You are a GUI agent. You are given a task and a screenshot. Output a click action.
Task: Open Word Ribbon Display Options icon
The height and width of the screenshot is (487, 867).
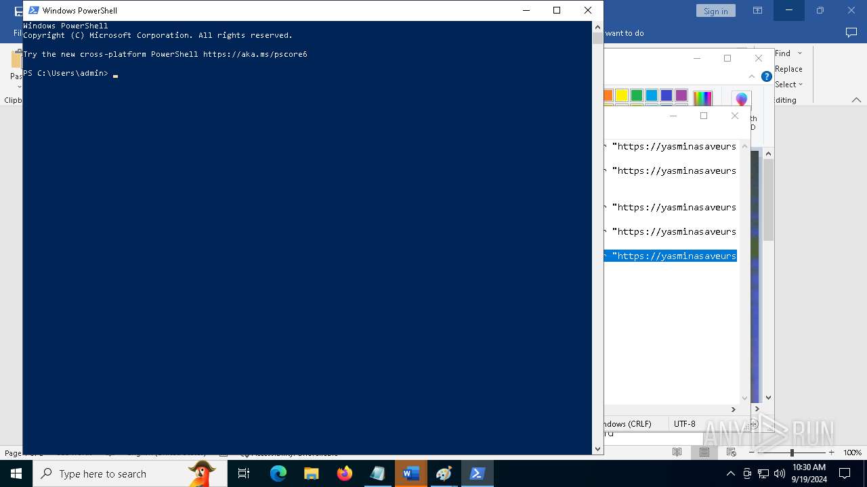click(757, 10)
